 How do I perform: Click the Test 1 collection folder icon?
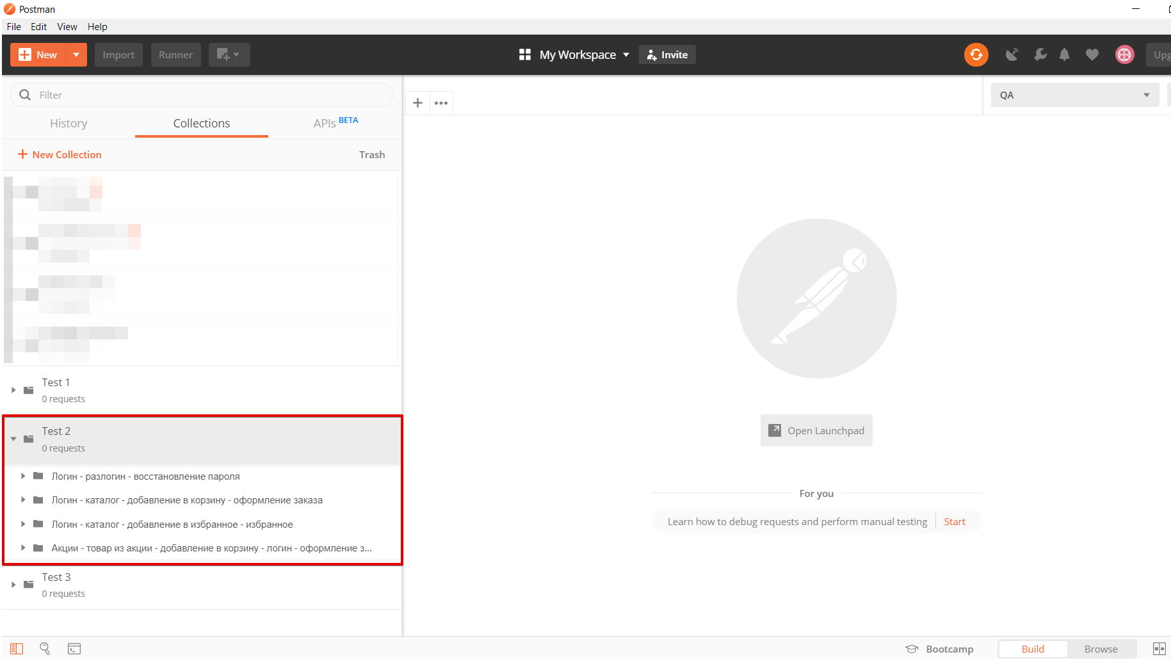[x=29, y=390]
